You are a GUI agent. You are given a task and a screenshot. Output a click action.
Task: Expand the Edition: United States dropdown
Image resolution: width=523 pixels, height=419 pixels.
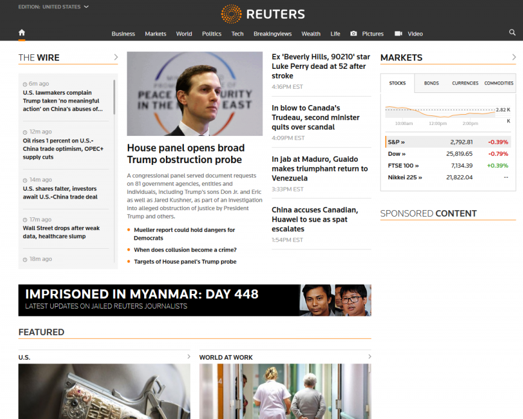pyautogui.click(x=86, y=7)
